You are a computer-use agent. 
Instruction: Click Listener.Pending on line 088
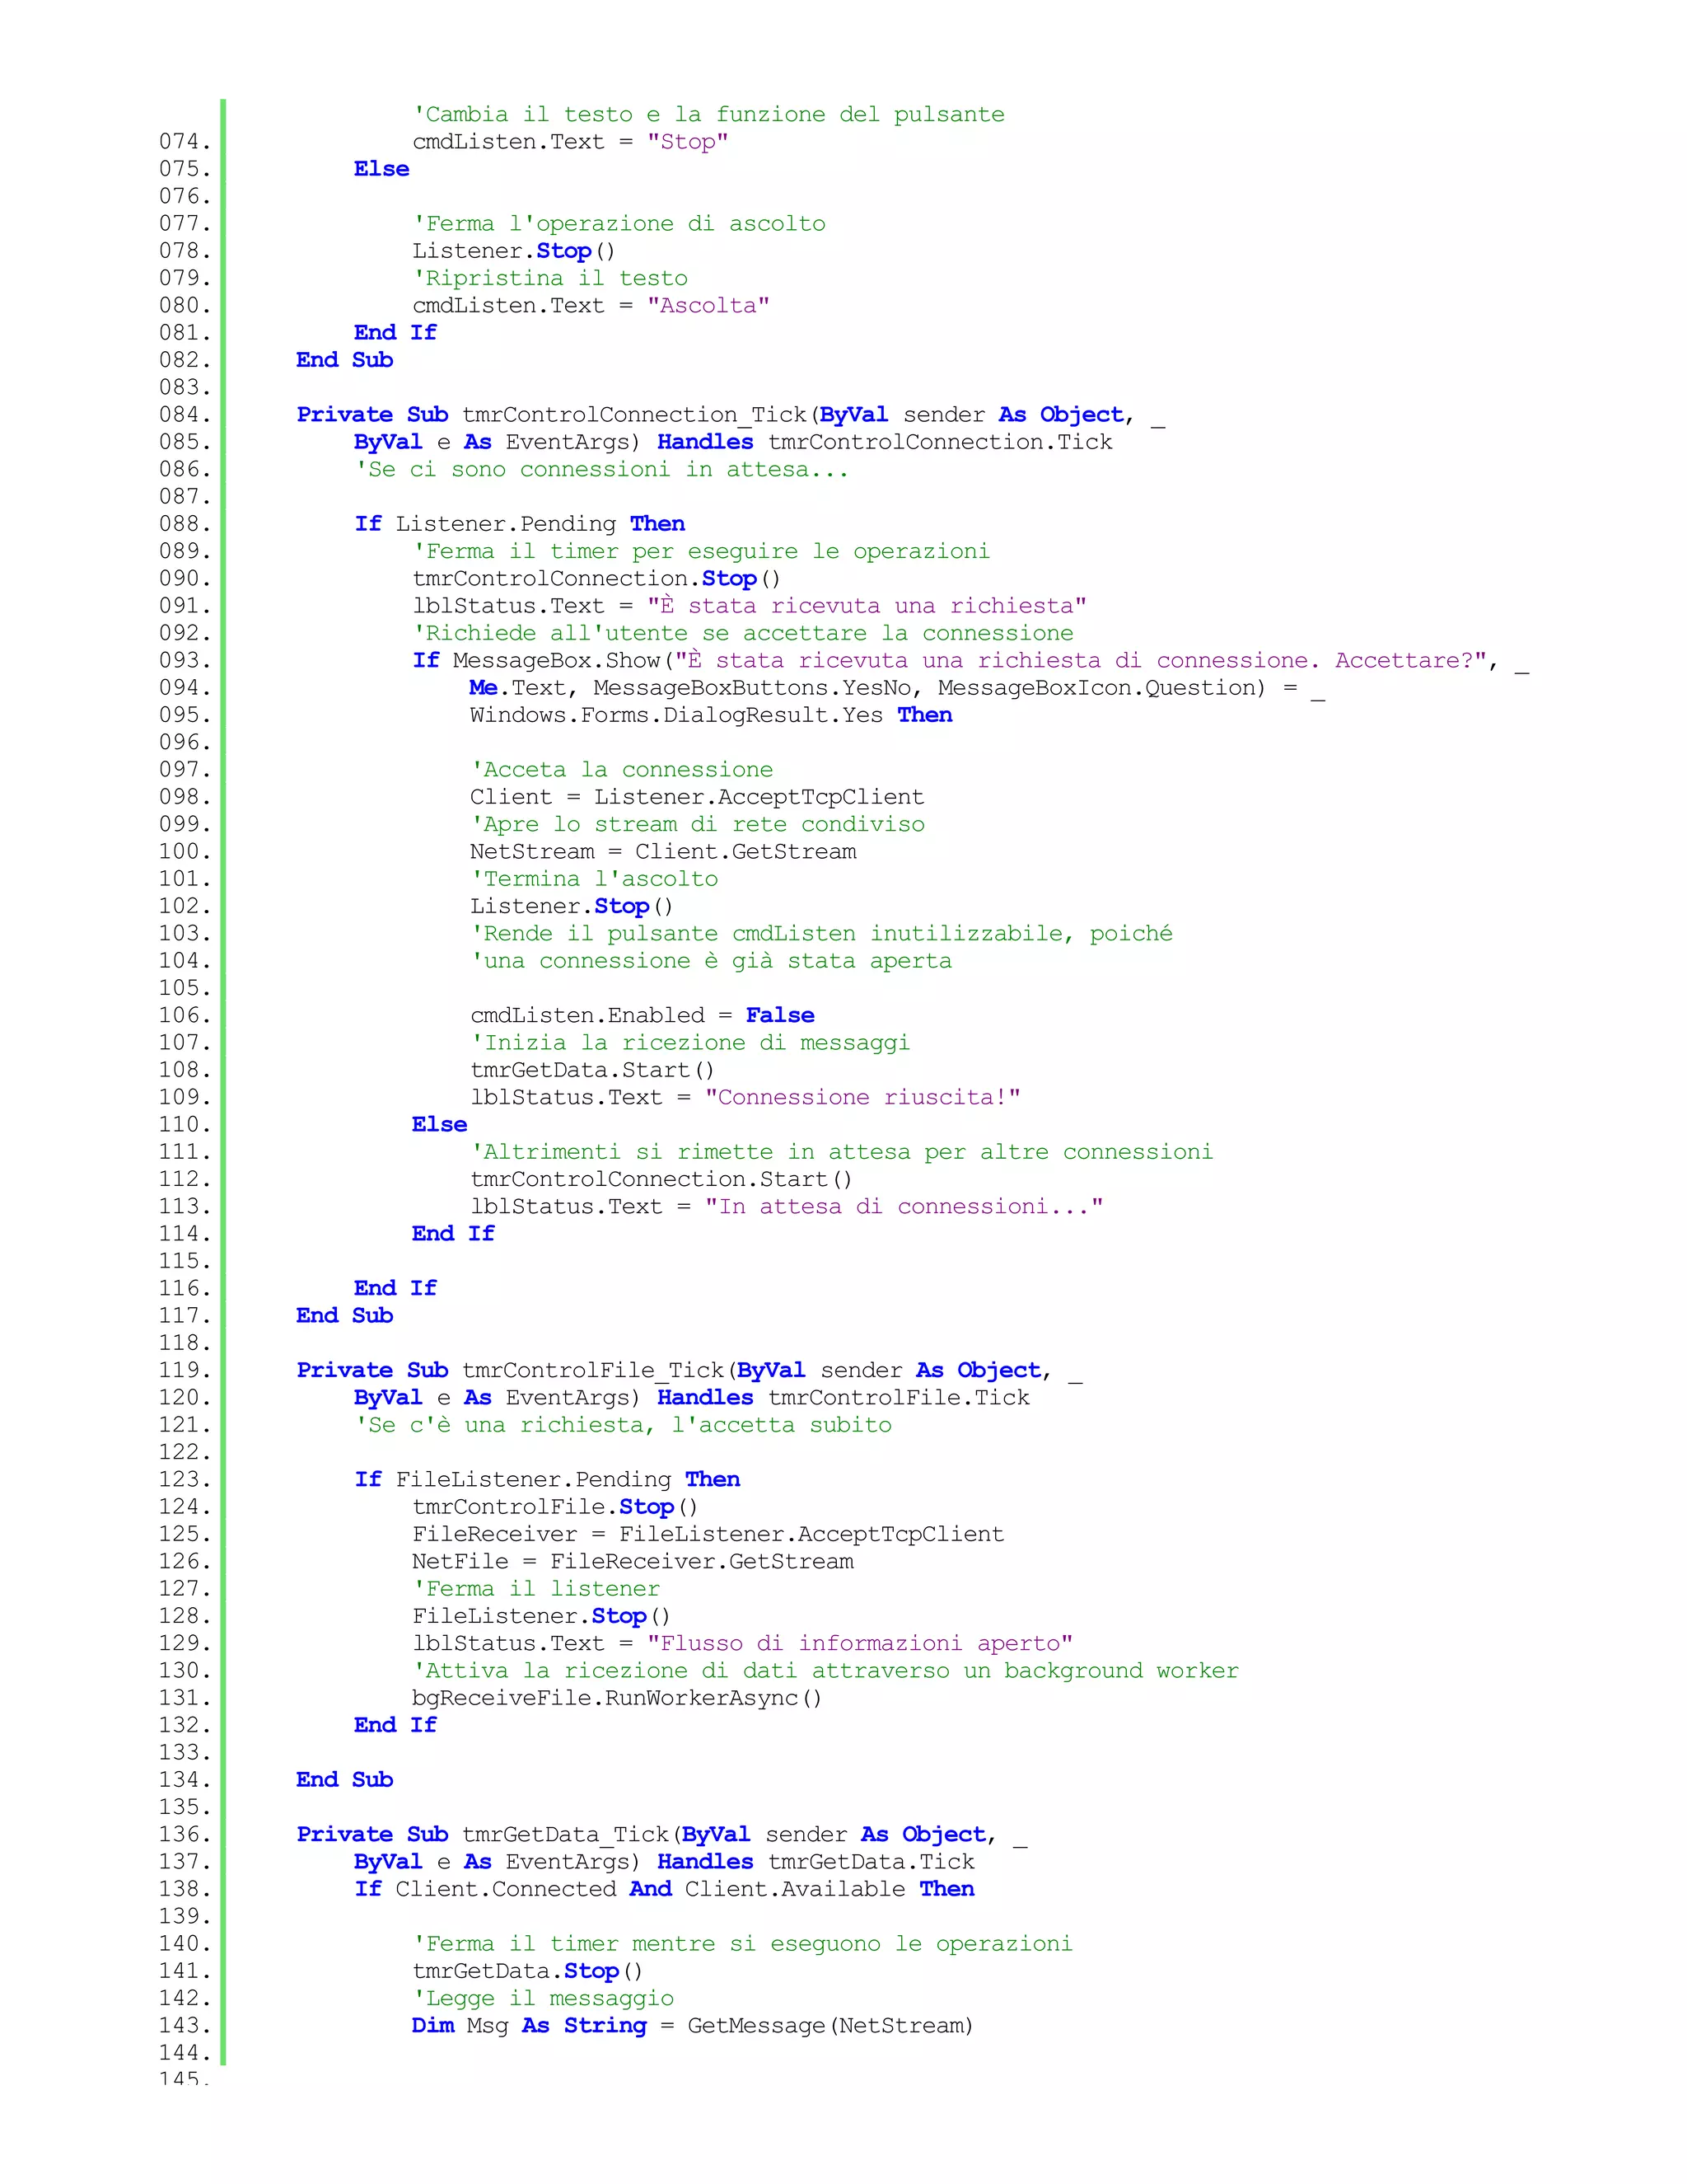[x=506, y=524]
